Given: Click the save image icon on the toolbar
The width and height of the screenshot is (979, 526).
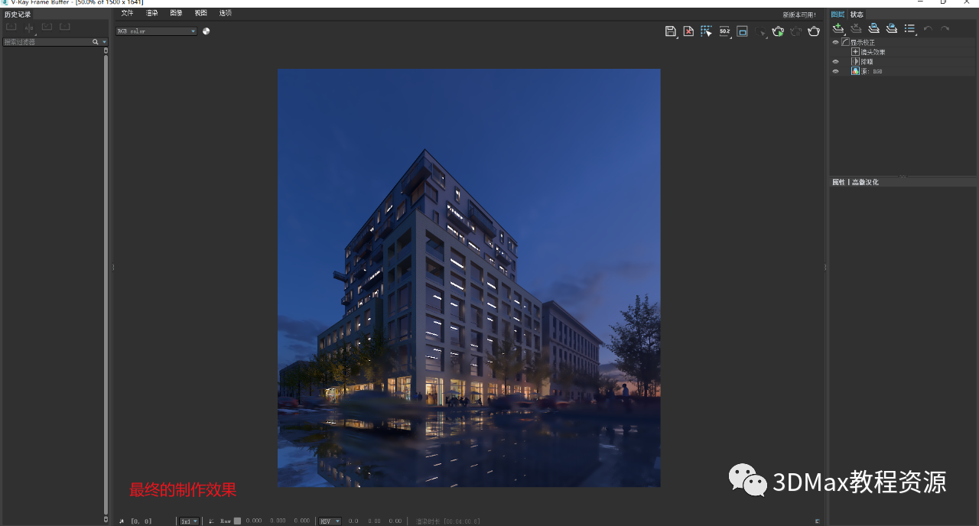Looking at the screenshot, I should pos(671,31).
